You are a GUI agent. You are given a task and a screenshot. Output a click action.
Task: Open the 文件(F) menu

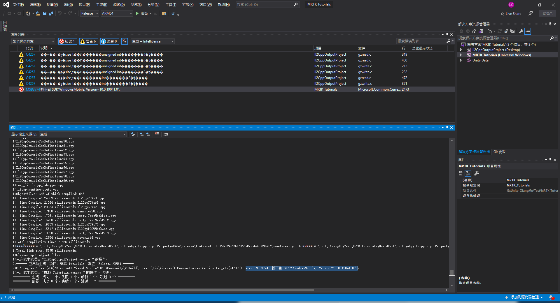tap(18, 5)
